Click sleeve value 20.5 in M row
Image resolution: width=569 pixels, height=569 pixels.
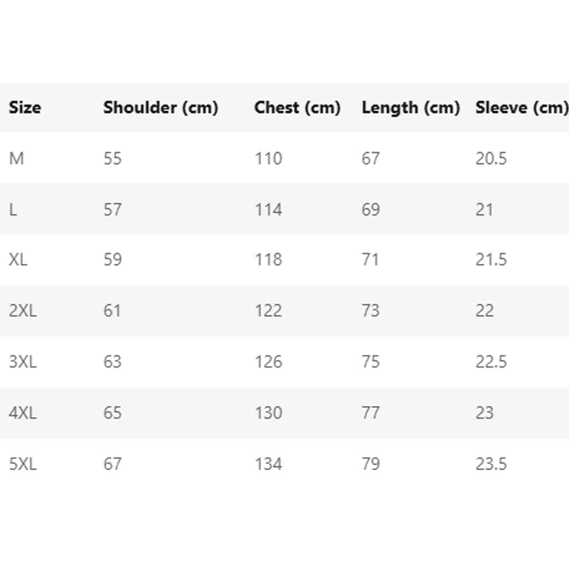491,159
